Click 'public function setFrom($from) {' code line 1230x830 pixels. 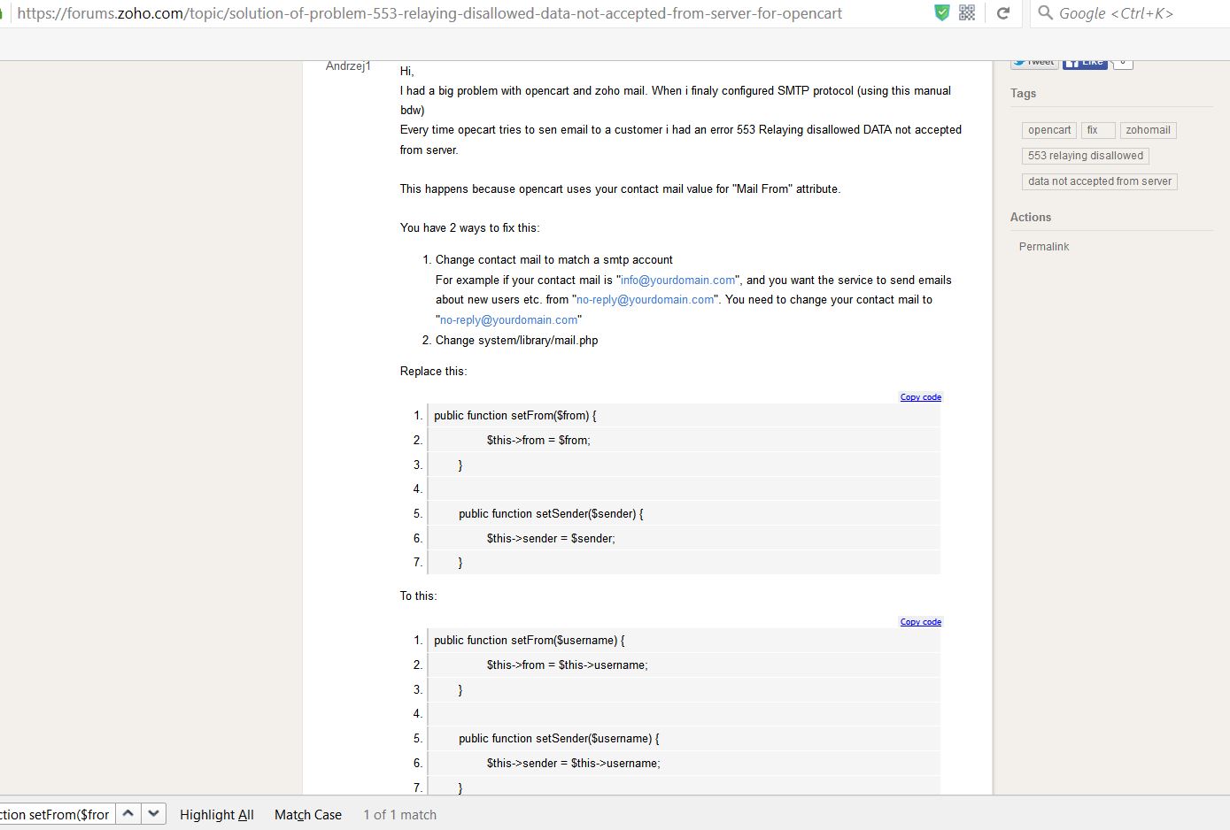[515, 416]
